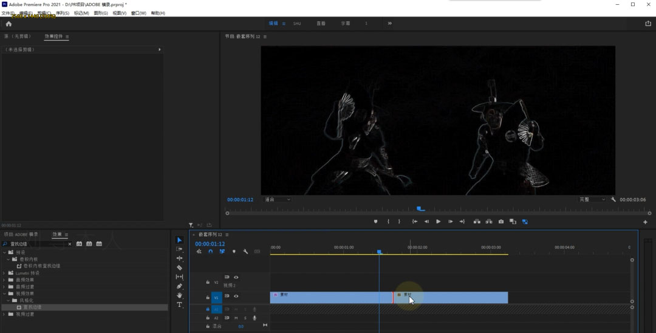Switch to the SHU workspace
656x333 pixels.
coord(297,24)
